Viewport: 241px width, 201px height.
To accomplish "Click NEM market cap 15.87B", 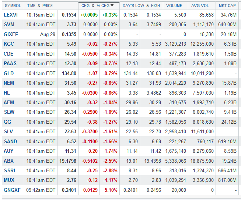I will click(x=229, y=83).
